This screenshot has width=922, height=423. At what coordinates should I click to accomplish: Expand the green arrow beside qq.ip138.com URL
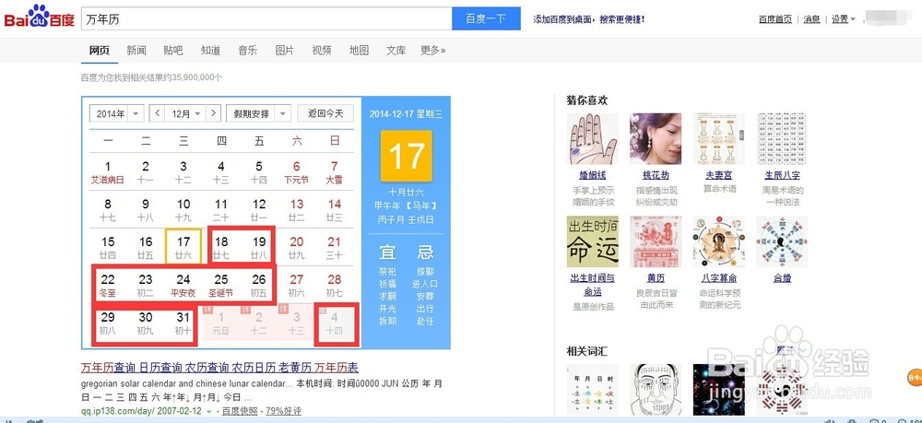[209, 411]
